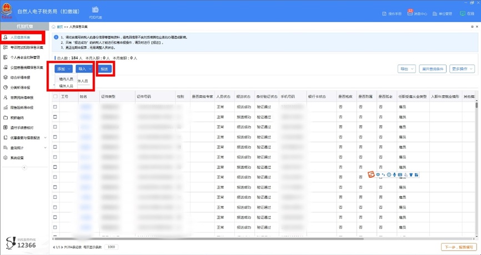This screenshot has height=255, width=481.
Task: Click the 代扣代缴 icon in header
Action: 95,12
